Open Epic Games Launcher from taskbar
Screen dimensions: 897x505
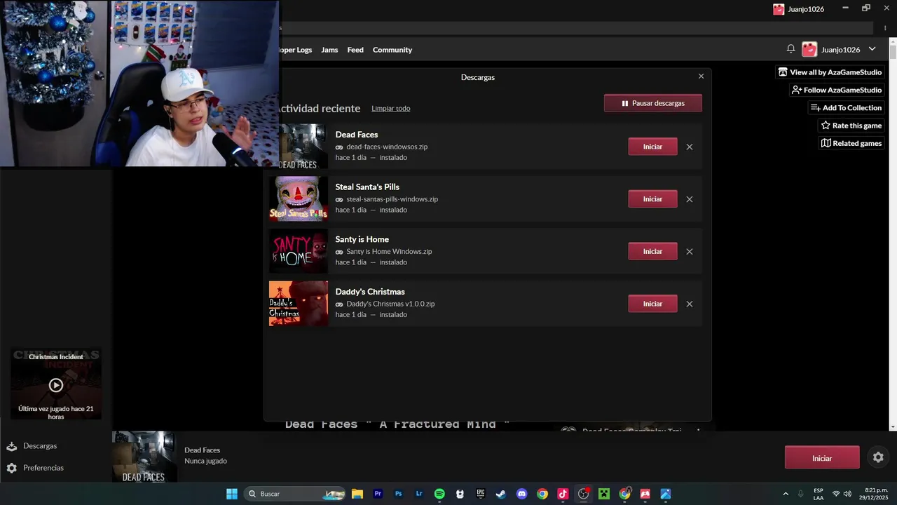coord(481,494)
